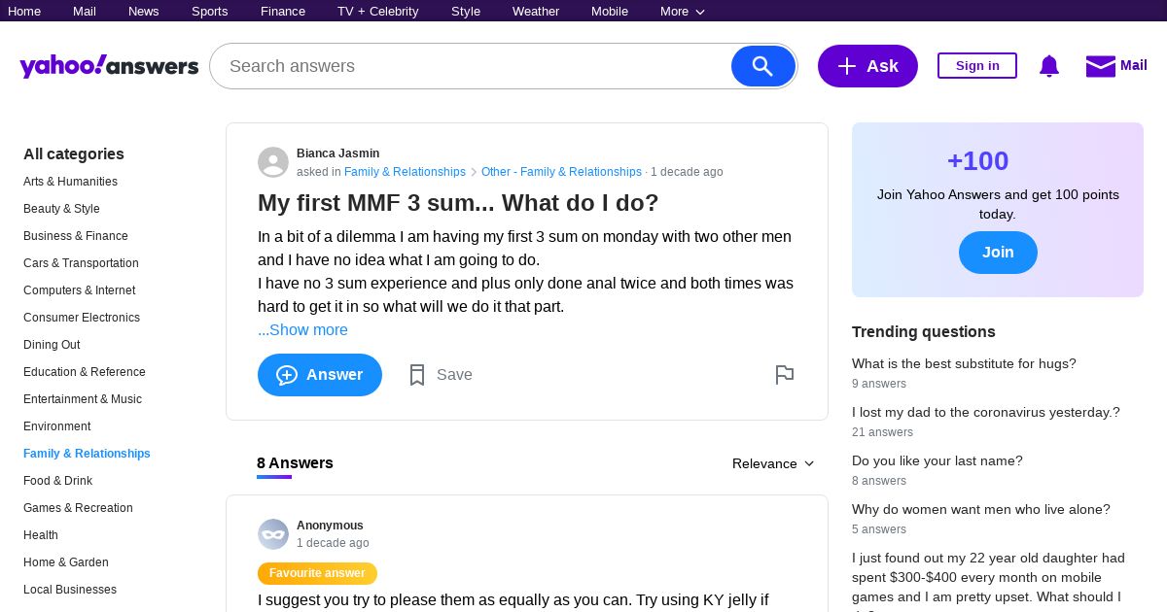
Task: Expand the More menu in the top bar
Action: 682,12
